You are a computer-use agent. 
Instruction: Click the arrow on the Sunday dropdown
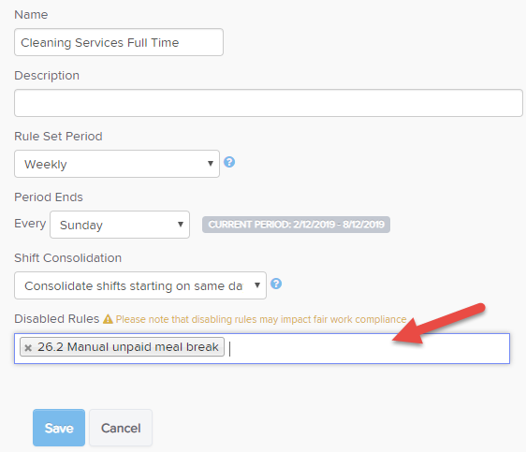click(181, 225)
